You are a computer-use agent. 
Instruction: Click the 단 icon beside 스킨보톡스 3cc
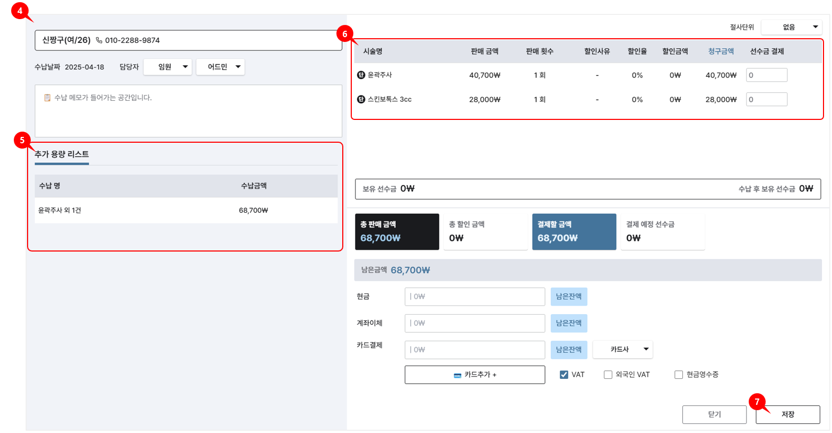(x=361, y=99)
